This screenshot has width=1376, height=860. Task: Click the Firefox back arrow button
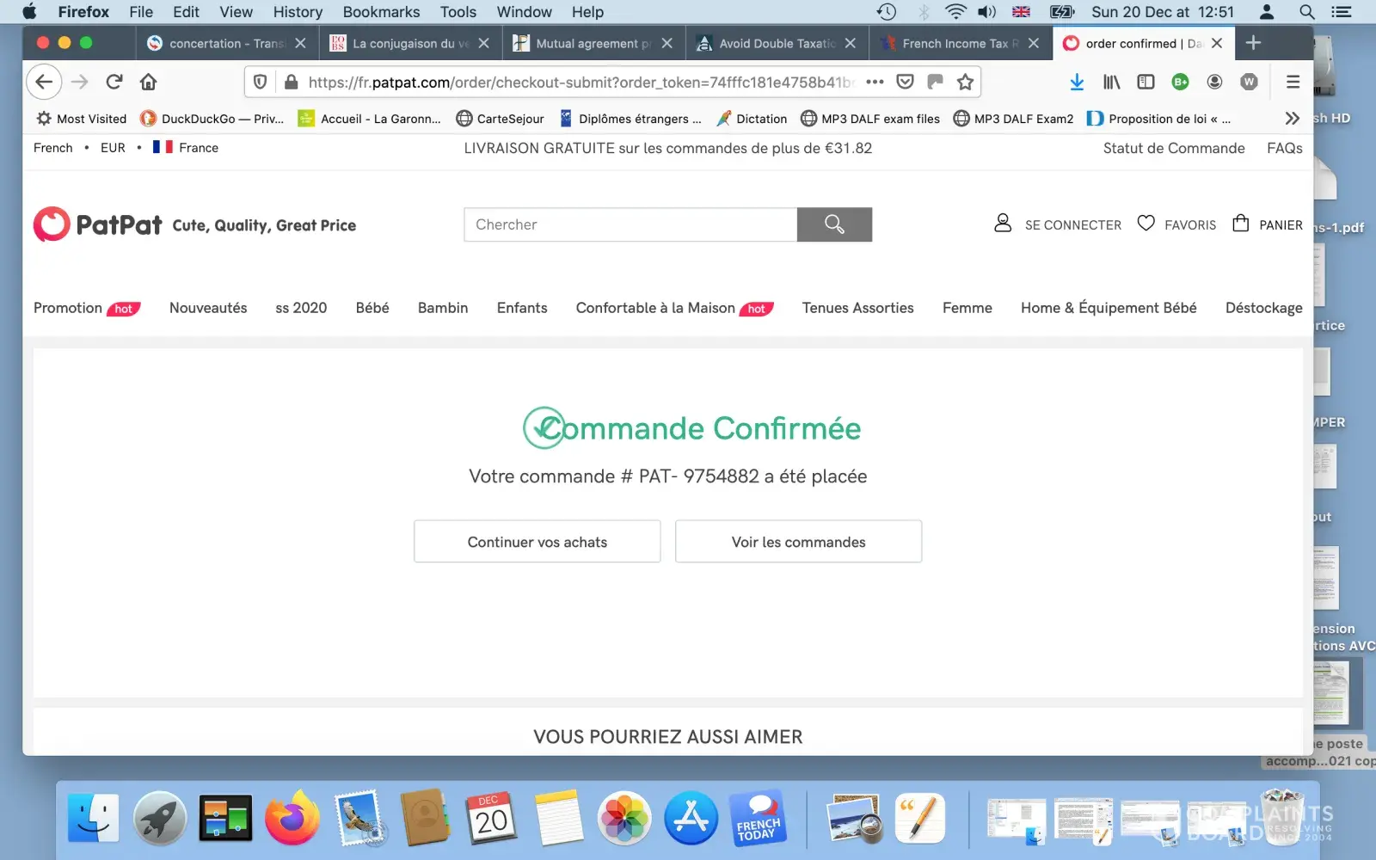pos(44,82)
